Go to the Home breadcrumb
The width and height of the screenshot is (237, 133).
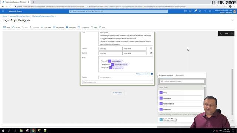coord(5,16)
